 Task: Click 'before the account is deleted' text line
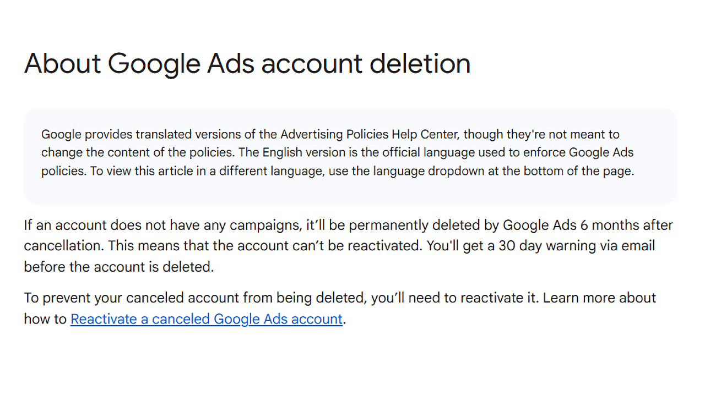coord(118,267)
